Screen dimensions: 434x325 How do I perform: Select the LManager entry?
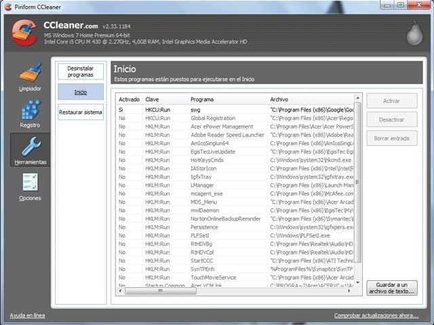point(235,185)
